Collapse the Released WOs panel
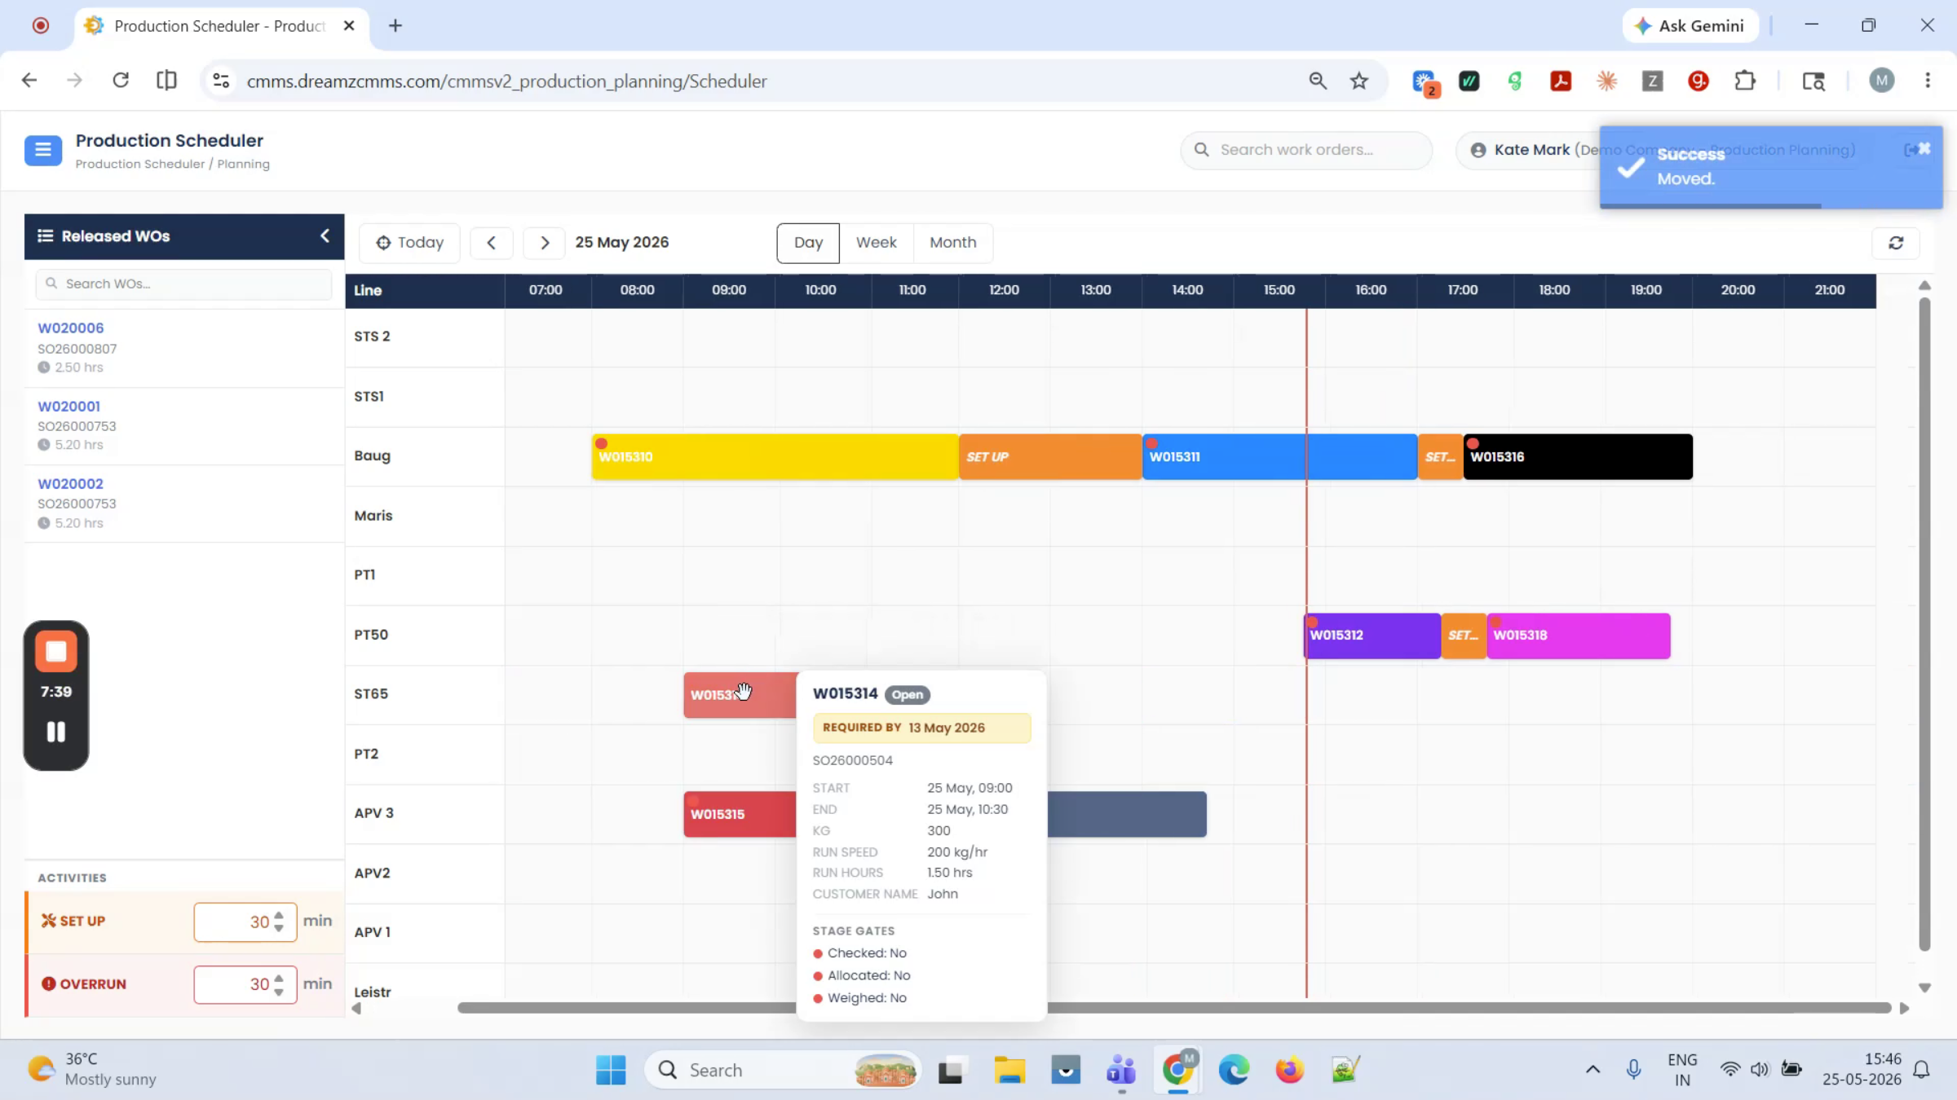Screen dimensions: 1957x1100 coord(325,235)
